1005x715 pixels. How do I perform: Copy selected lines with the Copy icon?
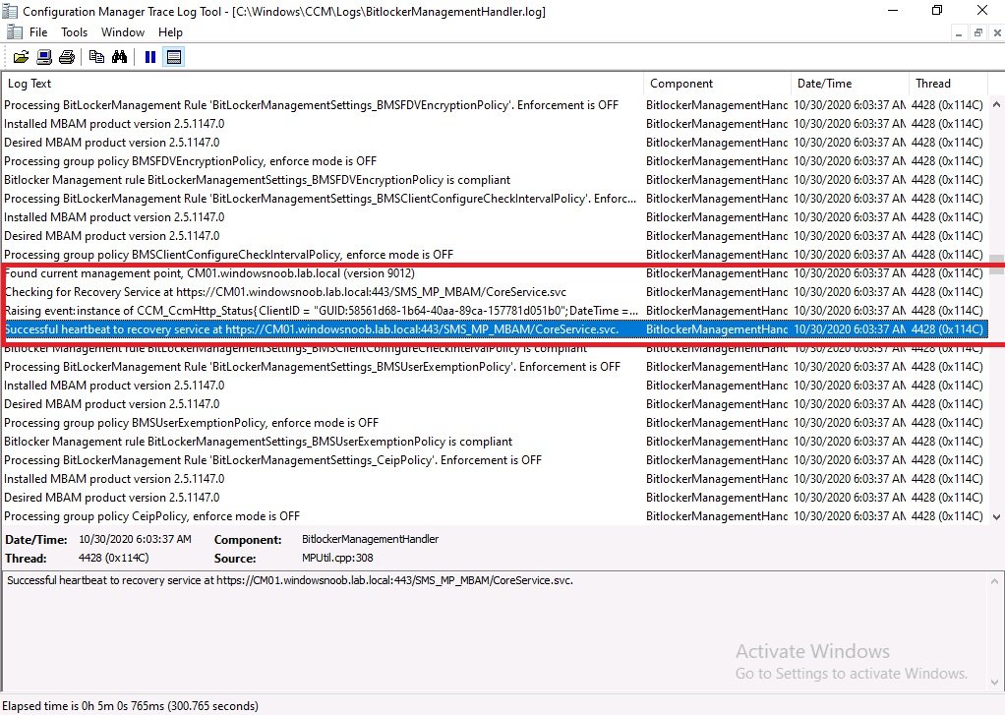pos(96,57)
